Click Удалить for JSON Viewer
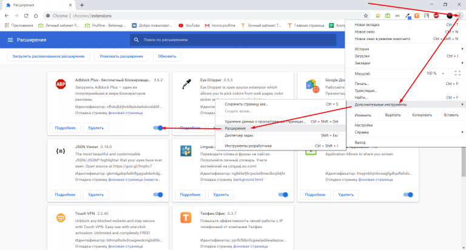This screenshot has width=466, height=250. [96, 195]
